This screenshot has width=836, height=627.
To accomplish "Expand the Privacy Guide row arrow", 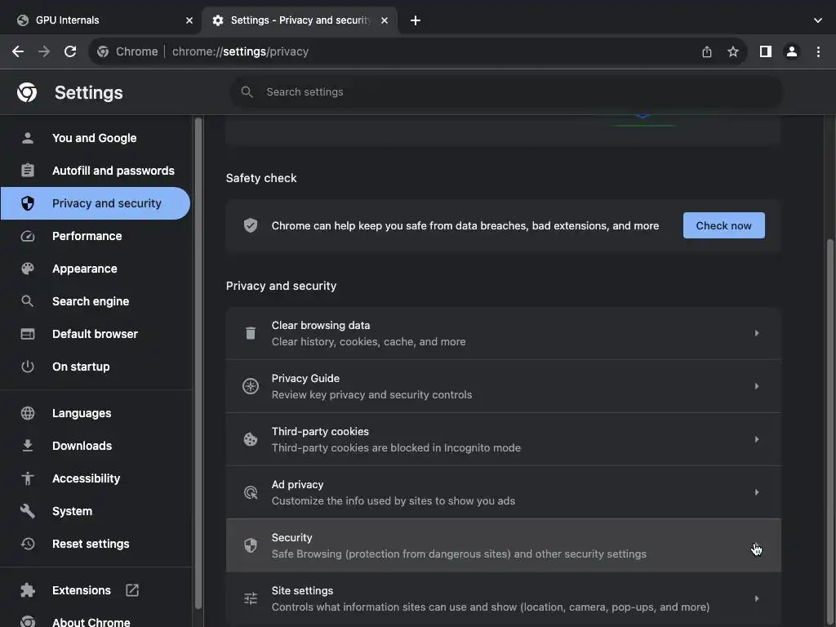I will (x=757, y=386).
